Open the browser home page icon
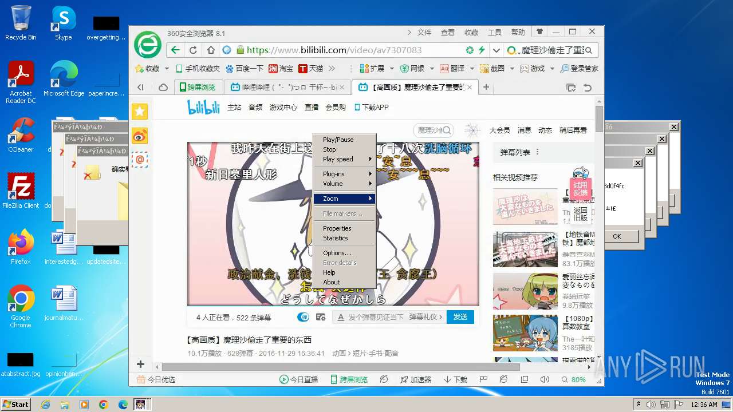 tap(211, 50)
